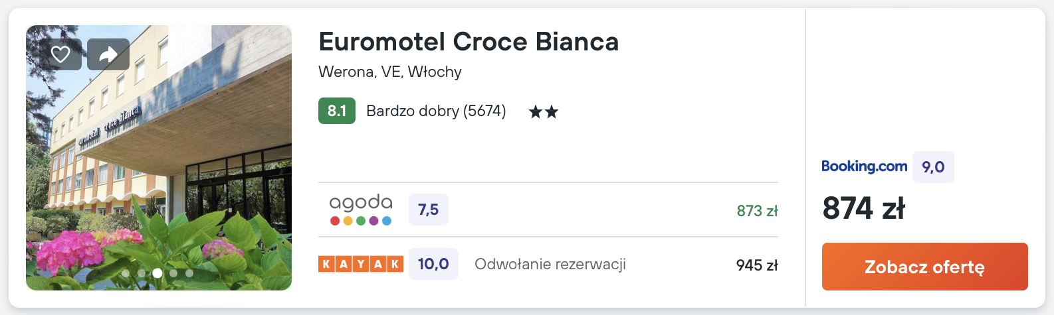Click the agoda logo
This screenshot has width=1054, height=315.
pos(361,210)
